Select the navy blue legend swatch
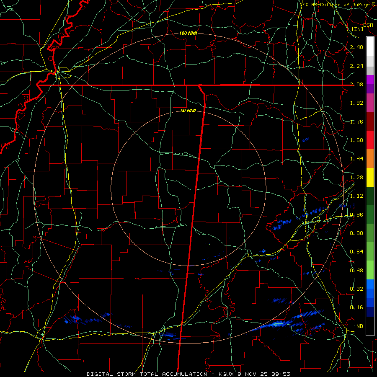The image size is (377, 377). 370,312
